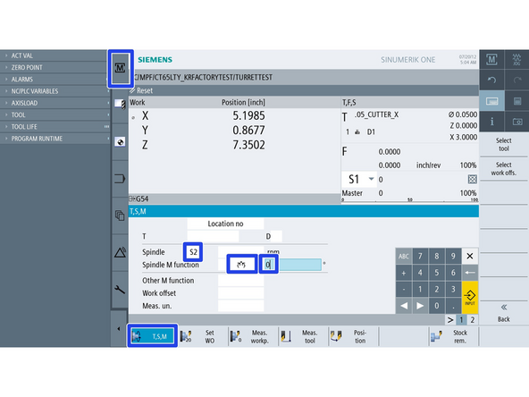Click the keypad right arrow key

coord(420,306)
